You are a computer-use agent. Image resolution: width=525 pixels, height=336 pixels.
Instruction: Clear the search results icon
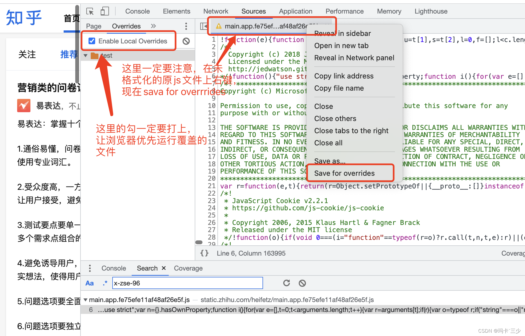[x=302, y=283]
